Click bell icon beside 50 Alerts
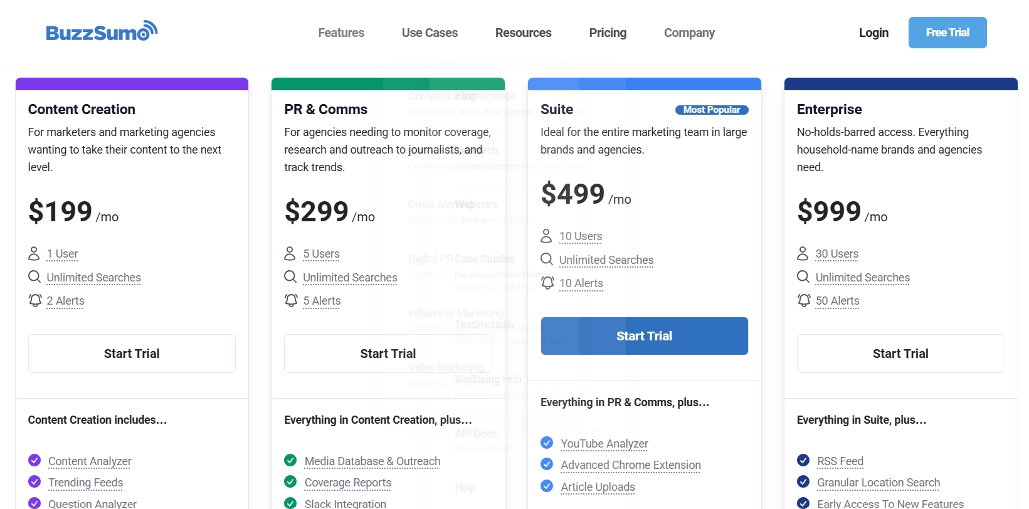This screenshot has height=509, width=1029. click(x=804, y=300)
